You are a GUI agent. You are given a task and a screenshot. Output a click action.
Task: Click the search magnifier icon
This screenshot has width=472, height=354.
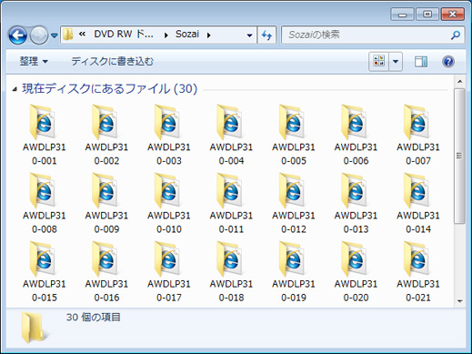(x=456, y=35)
